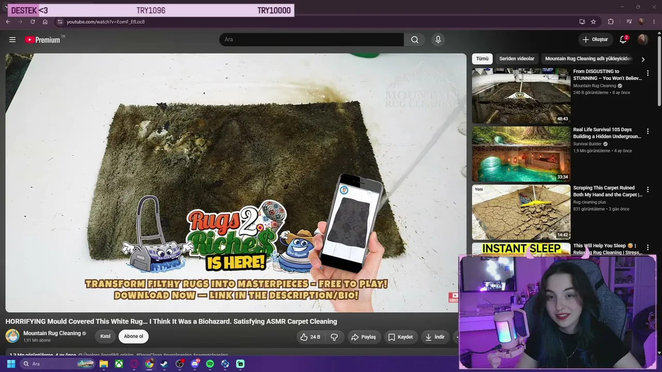
Task: Select the 'Tümü' filter chip
Action: point(482,59)
